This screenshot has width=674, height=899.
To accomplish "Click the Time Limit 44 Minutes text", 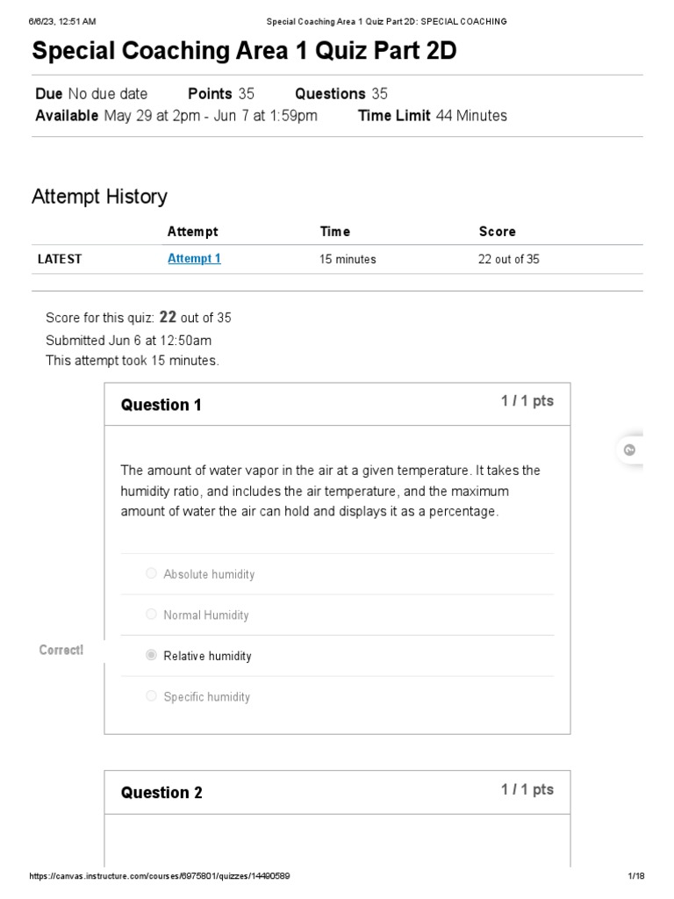I will [x=432, y=116].
